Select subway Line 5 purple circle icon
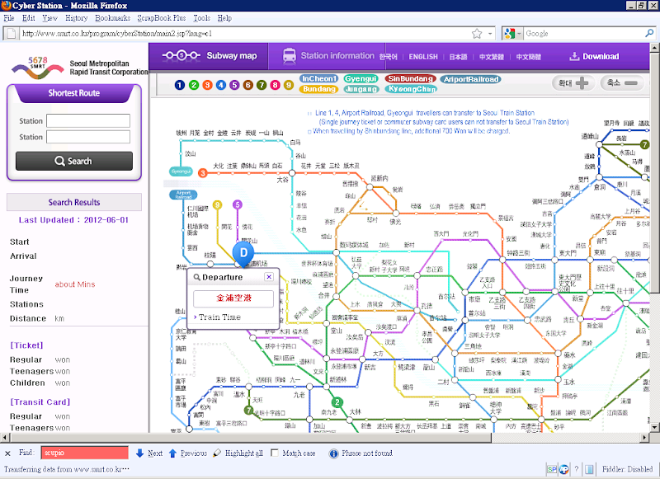Screen dimensions: 660x479 click(x=234, y=85)
